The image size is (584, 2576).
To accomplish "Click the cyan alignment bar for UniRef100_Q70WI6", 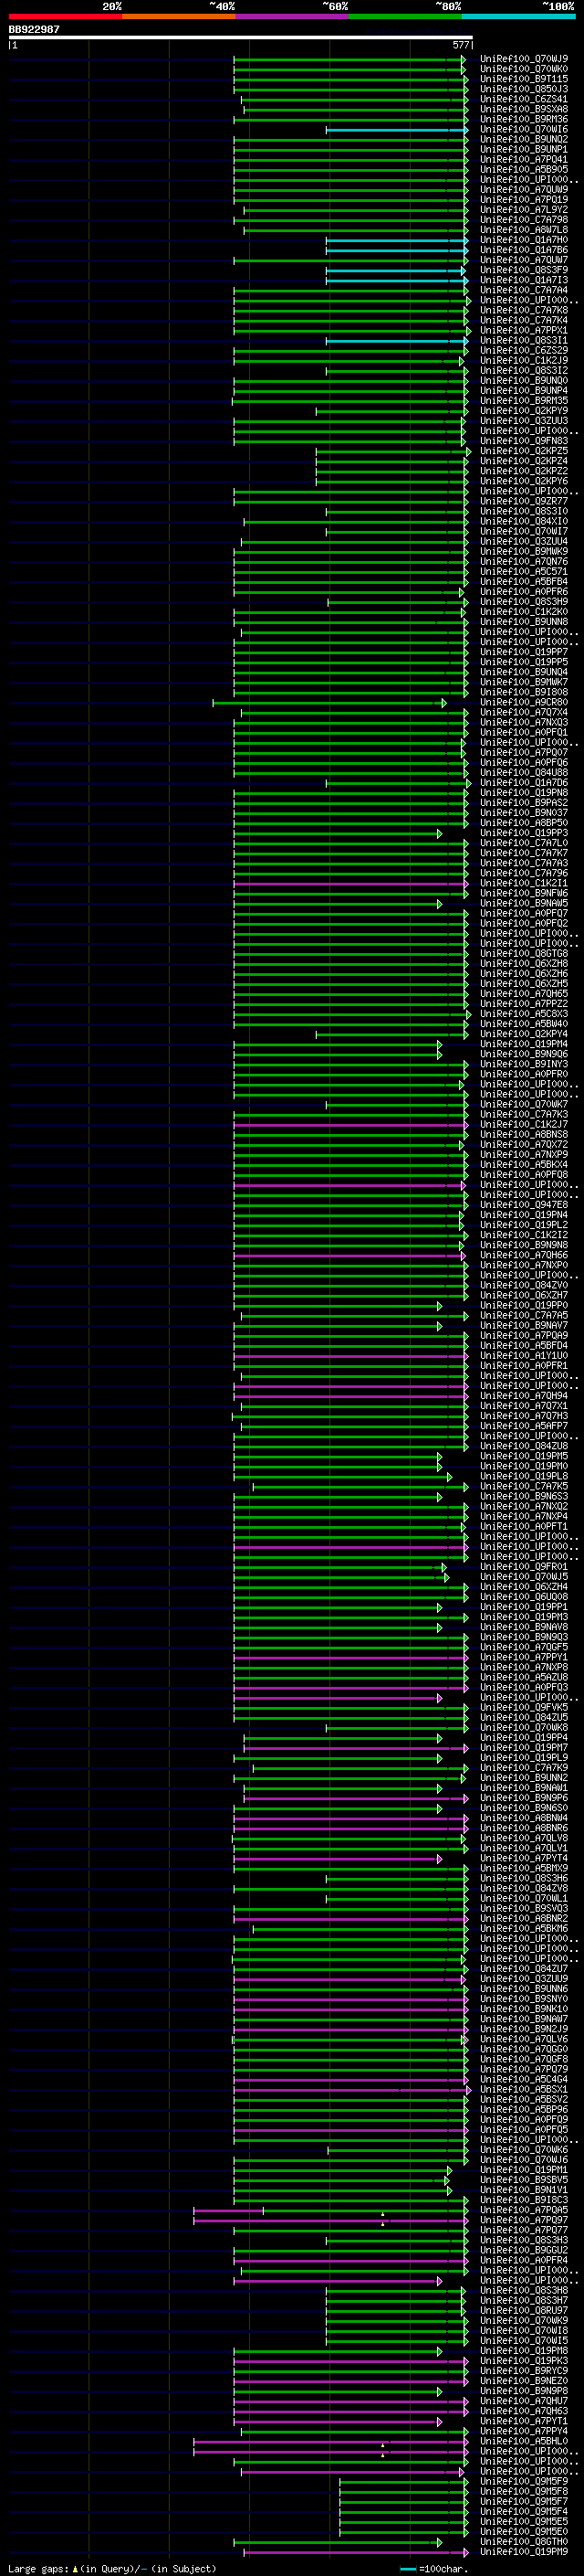I will coord(396,130).
